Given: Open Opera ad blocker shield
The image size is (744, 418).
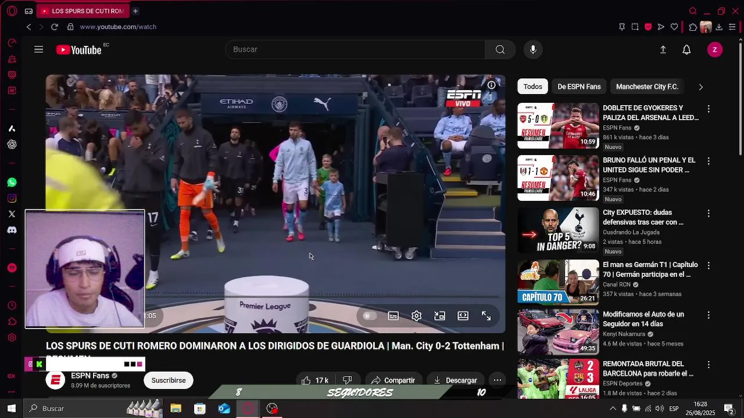Looking at the screenshot, I should pos(648,27).
